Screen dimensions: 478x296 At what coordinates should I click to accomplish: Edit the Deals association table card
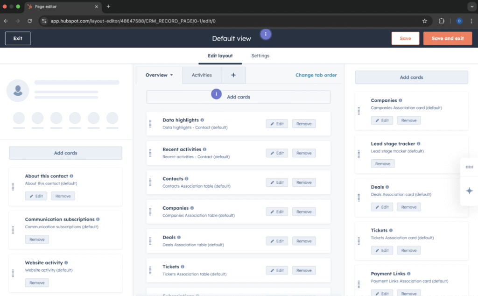(x=277, y=241)
